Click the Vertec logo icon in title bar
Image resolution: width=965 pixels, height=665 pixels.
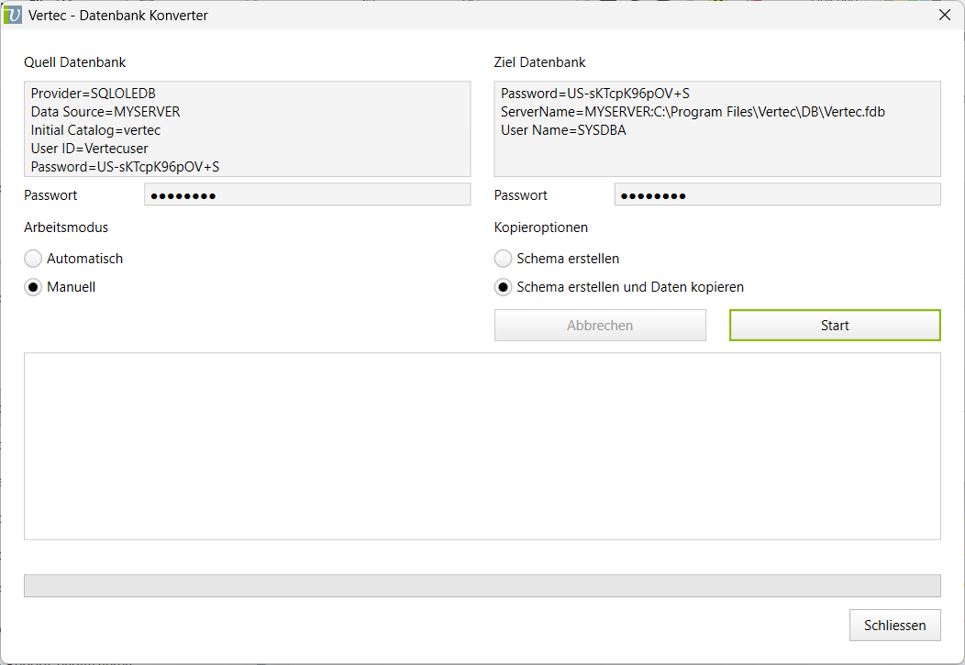pos(13,15)
